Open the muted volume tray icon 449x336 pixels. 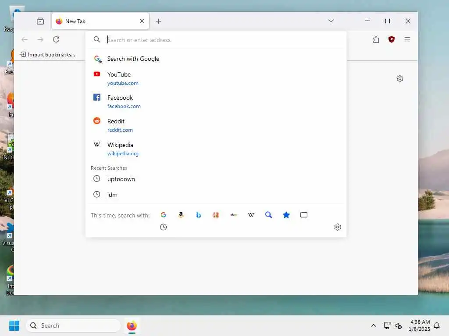click(398, 325)
